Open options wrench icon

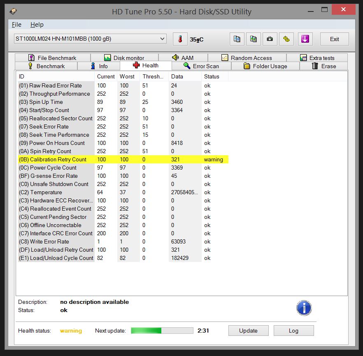pos(286,39)
